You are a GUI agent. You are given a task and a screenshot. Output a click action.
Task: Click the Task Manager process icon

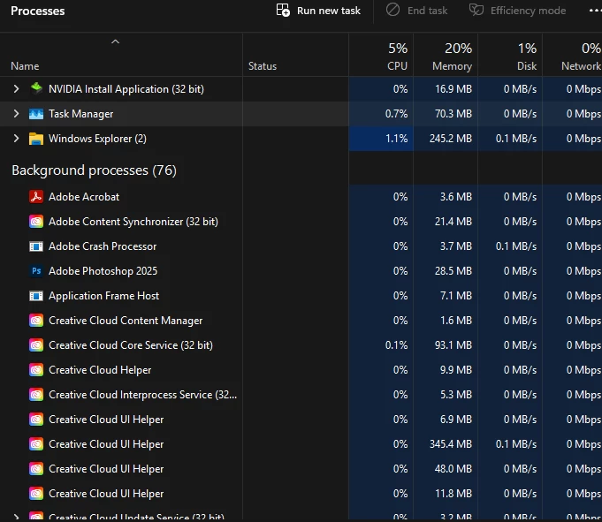click(x=36, y=114)
